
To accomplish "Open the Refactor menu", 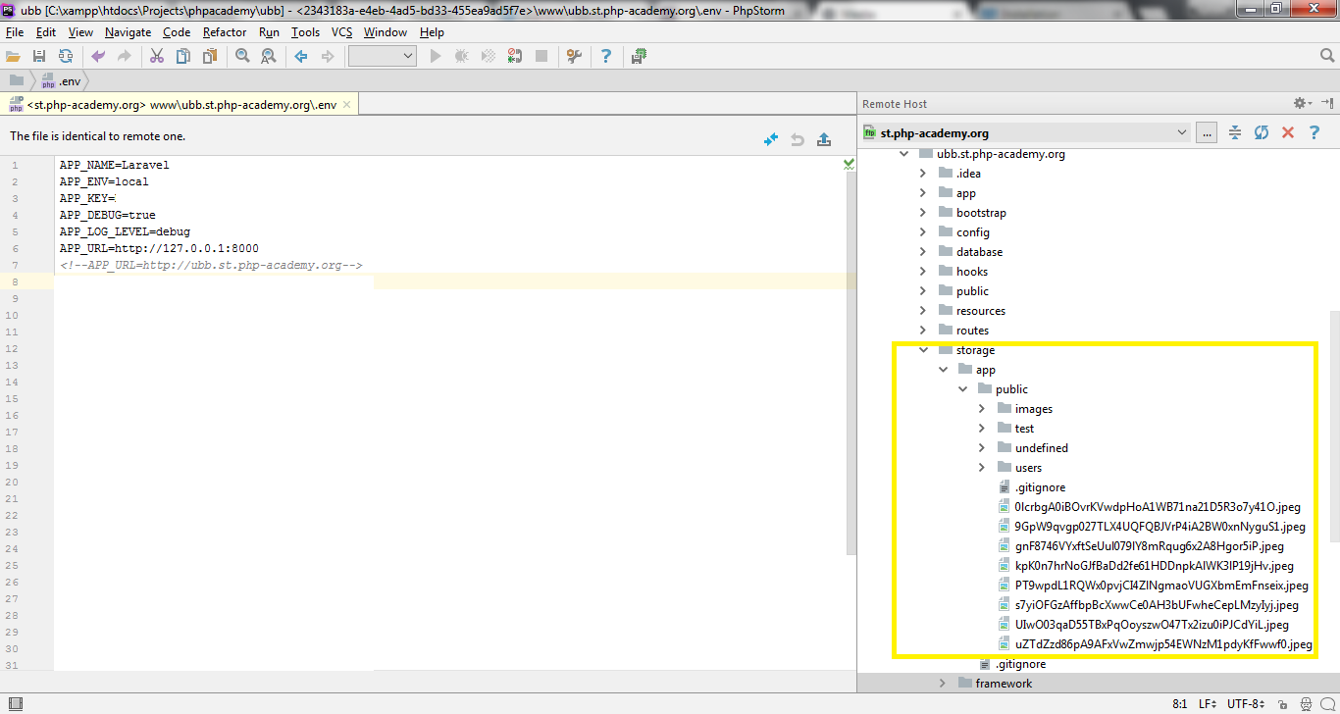I will click(x=225, y=32).
